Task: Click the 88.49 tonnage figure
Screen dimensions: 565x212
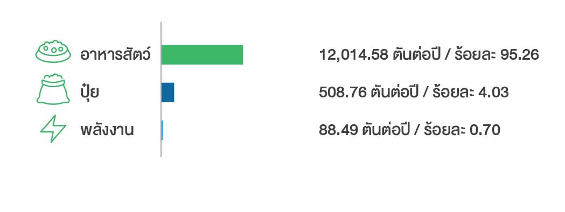Action: (x=338, y=130)
